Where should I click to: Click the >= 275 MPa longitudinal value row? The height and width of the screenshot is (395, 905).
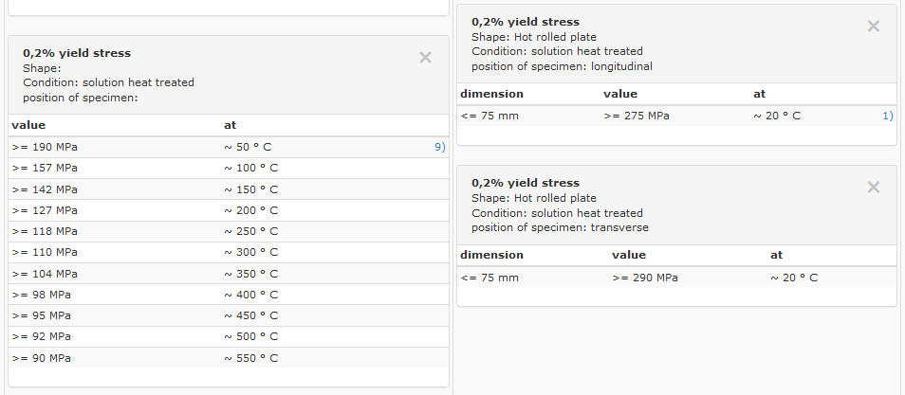coord(676,116)
